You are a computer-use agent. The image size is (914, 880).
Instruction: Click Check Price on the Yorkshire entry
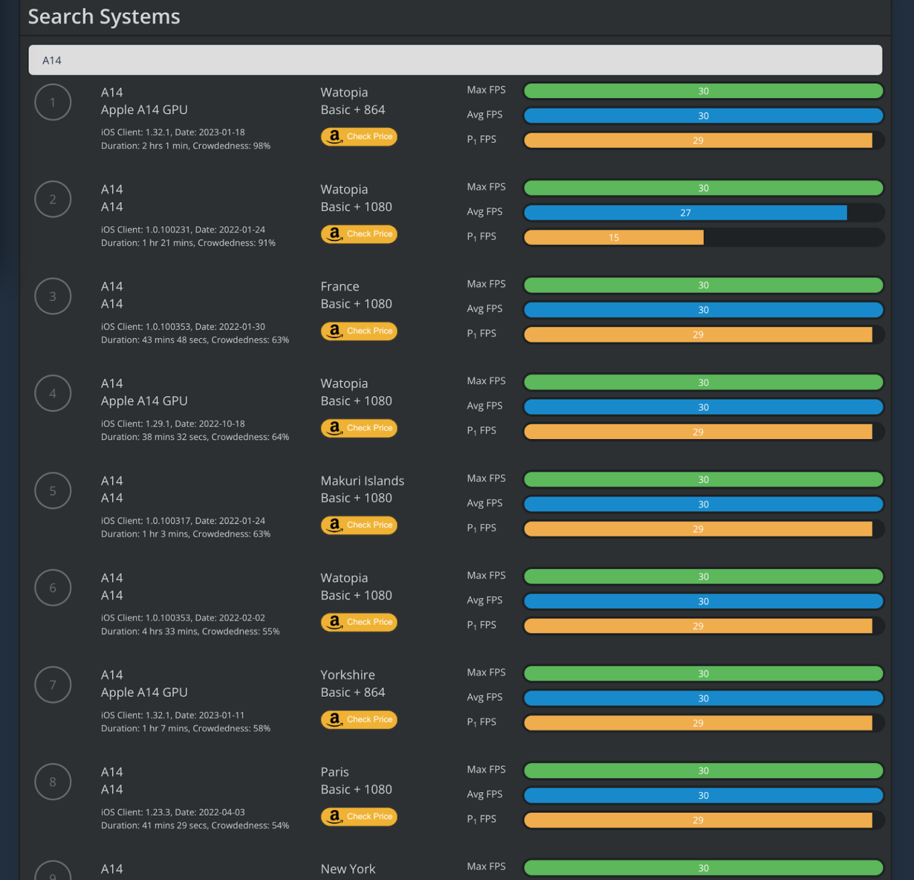click(359, 719)
